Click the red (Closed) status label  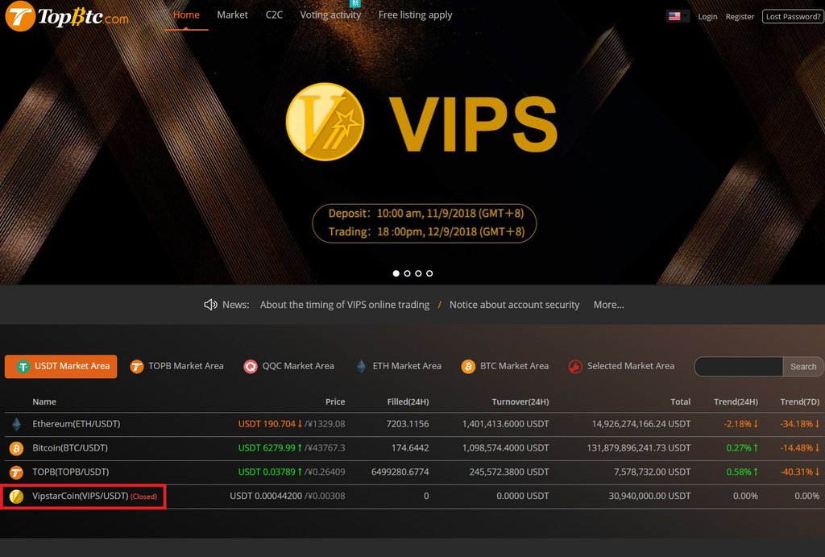coord(143,497)
